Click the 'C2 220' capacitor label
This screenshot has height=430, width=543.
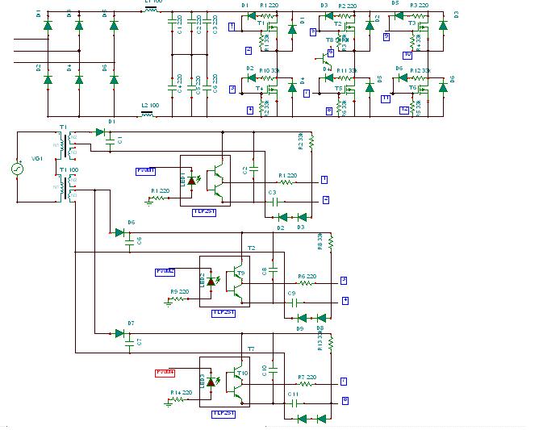[x=198, y=24]
